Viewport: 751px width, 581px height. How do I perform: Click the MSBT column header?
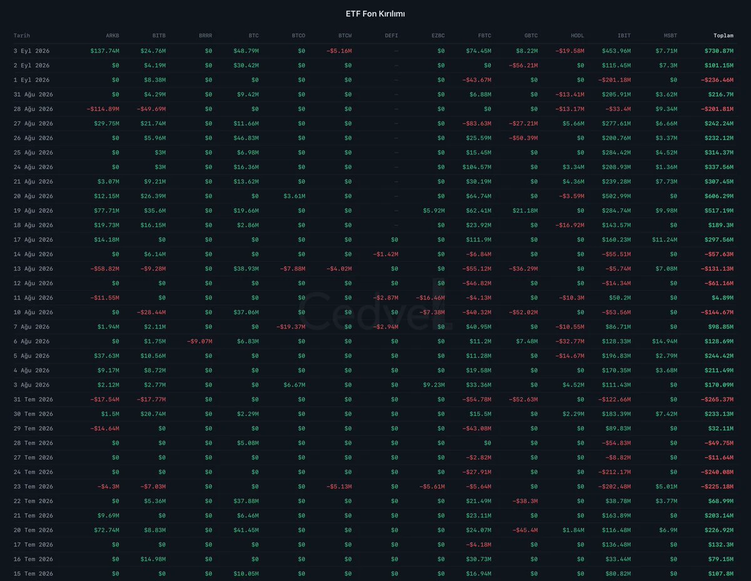pyautogui.click(x=670, y=36)
